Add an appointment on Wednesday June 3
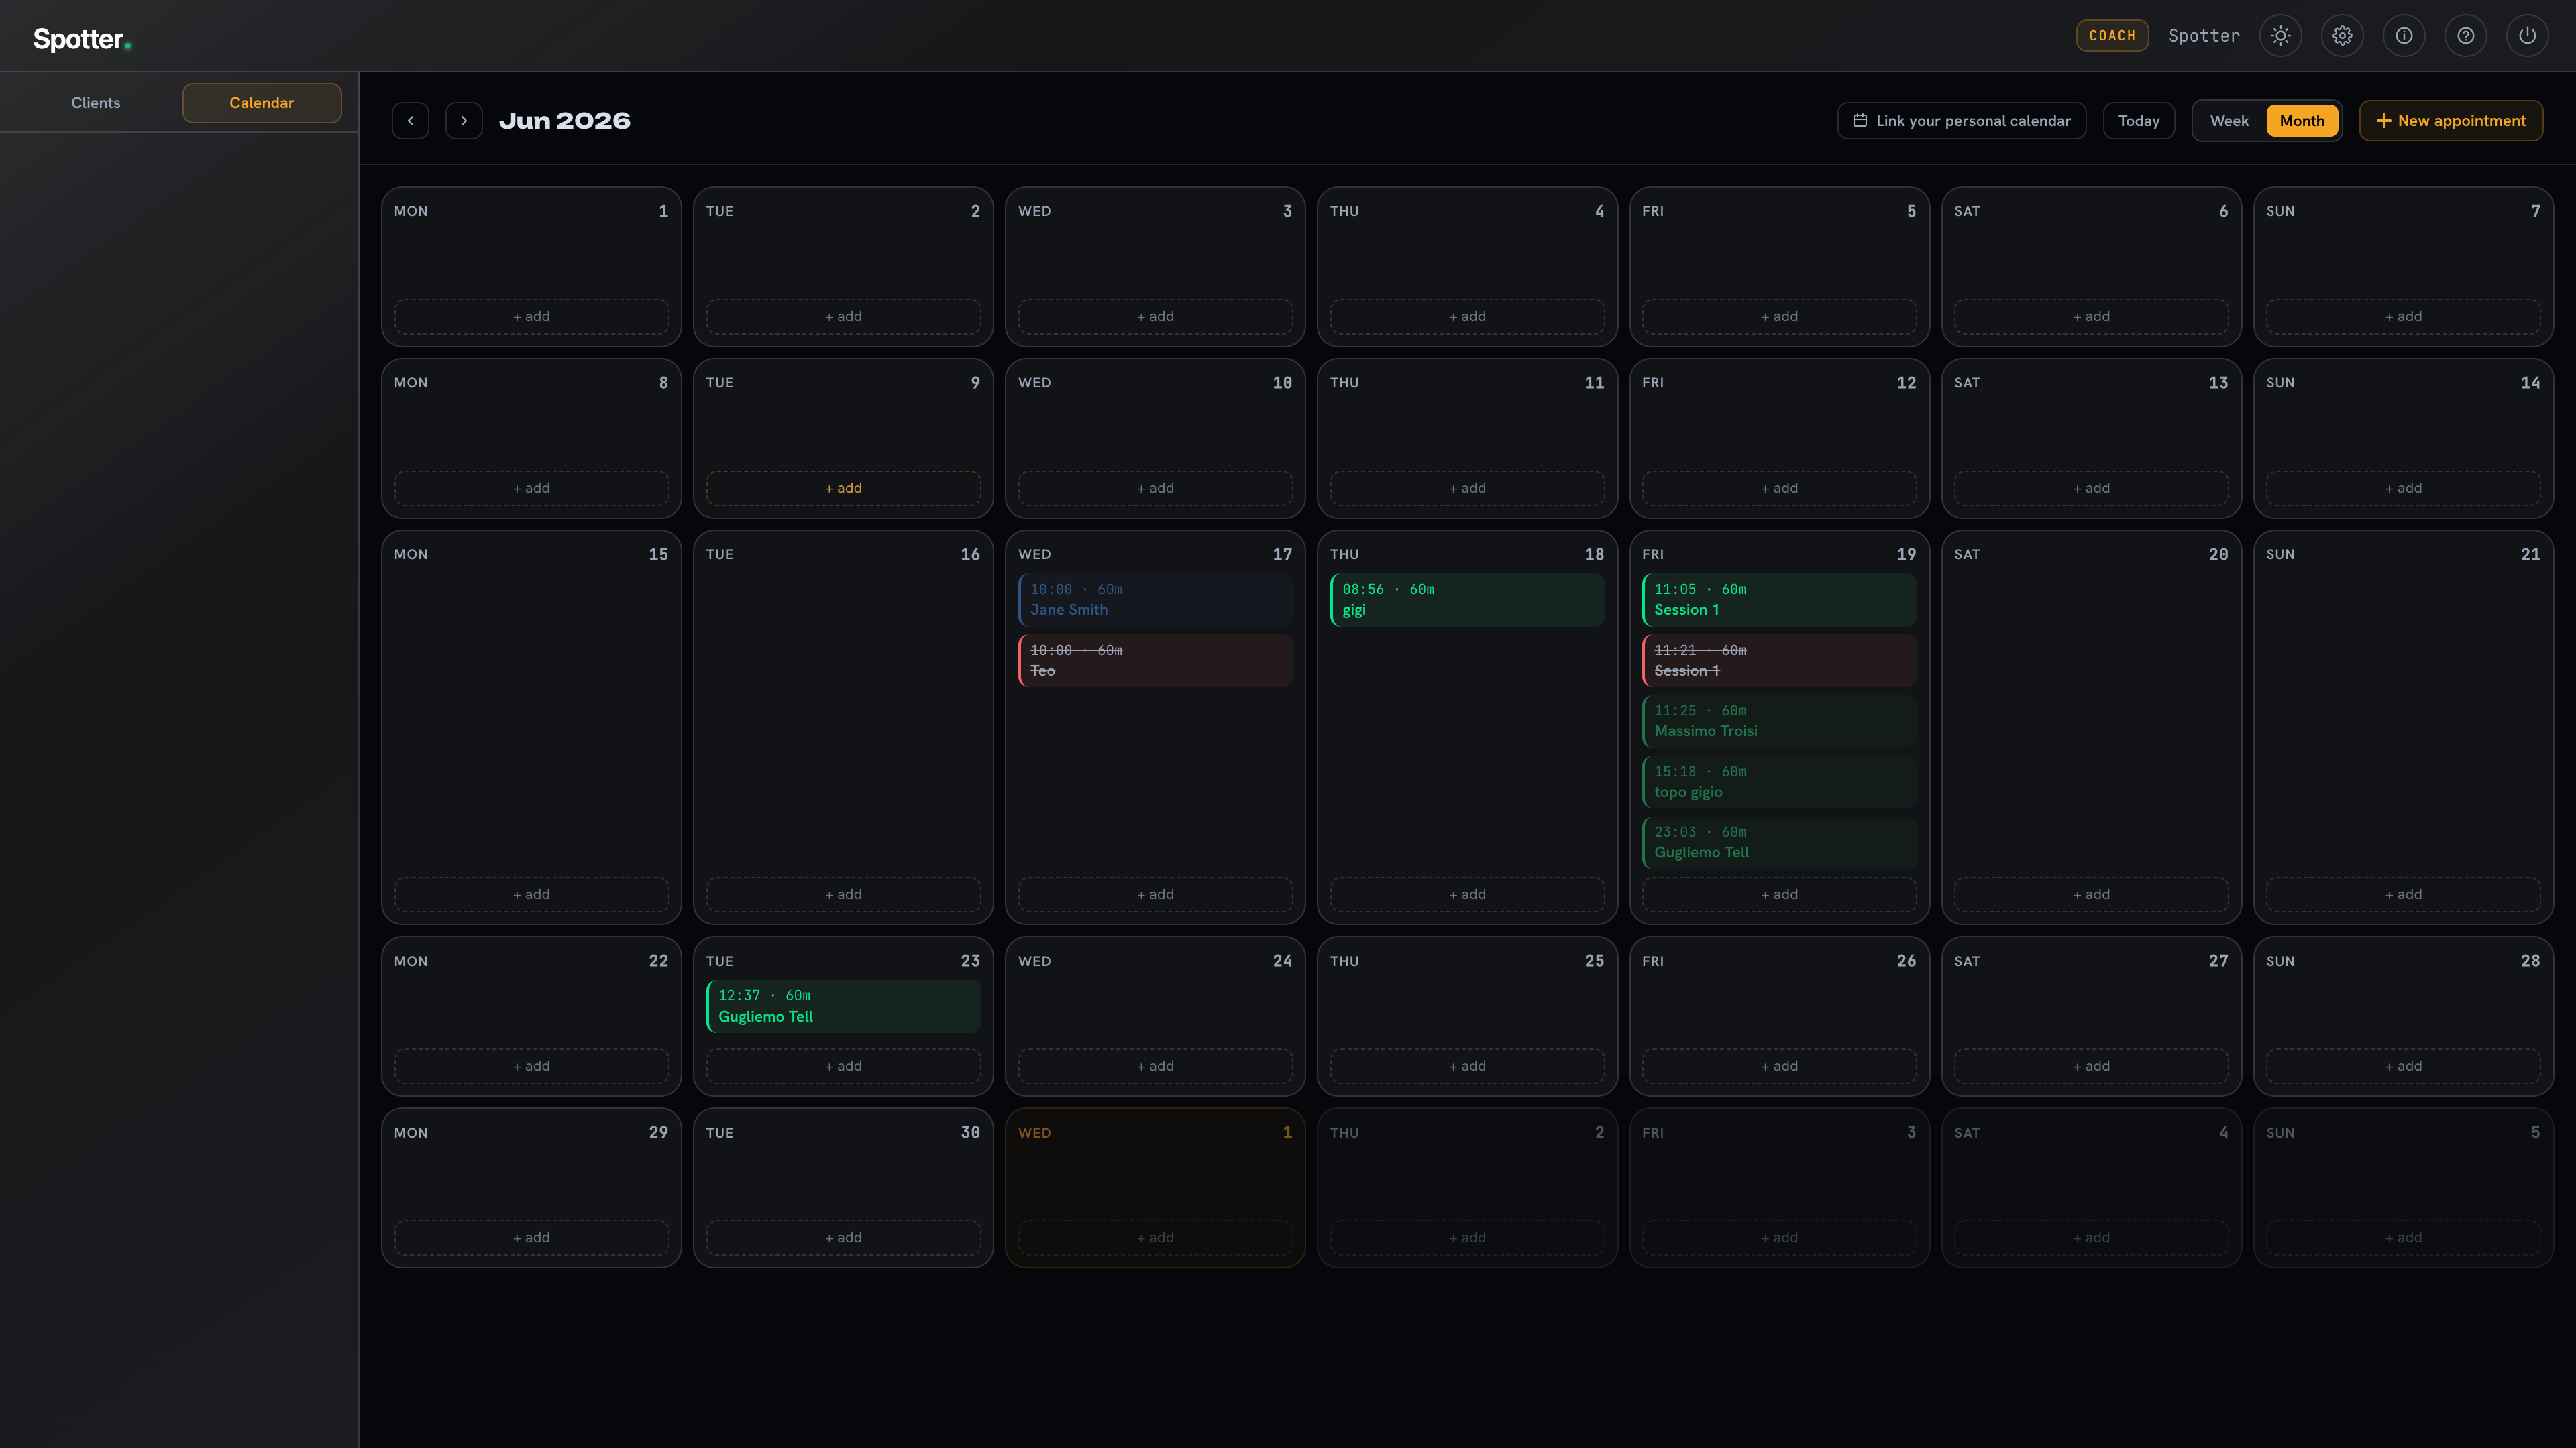The image size is (2576, 1448). pyautogui.click(x=1155, y=317)
